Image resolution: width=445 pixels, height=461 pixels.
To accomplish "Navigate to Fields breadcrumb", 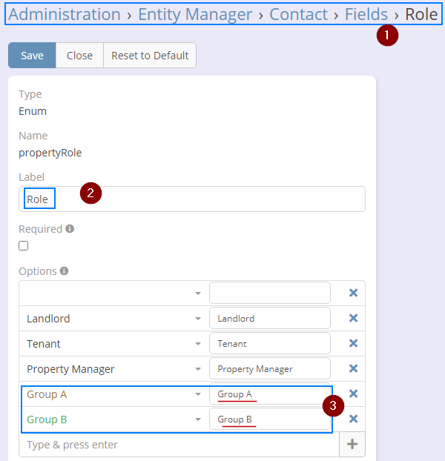I will (366, 14).
